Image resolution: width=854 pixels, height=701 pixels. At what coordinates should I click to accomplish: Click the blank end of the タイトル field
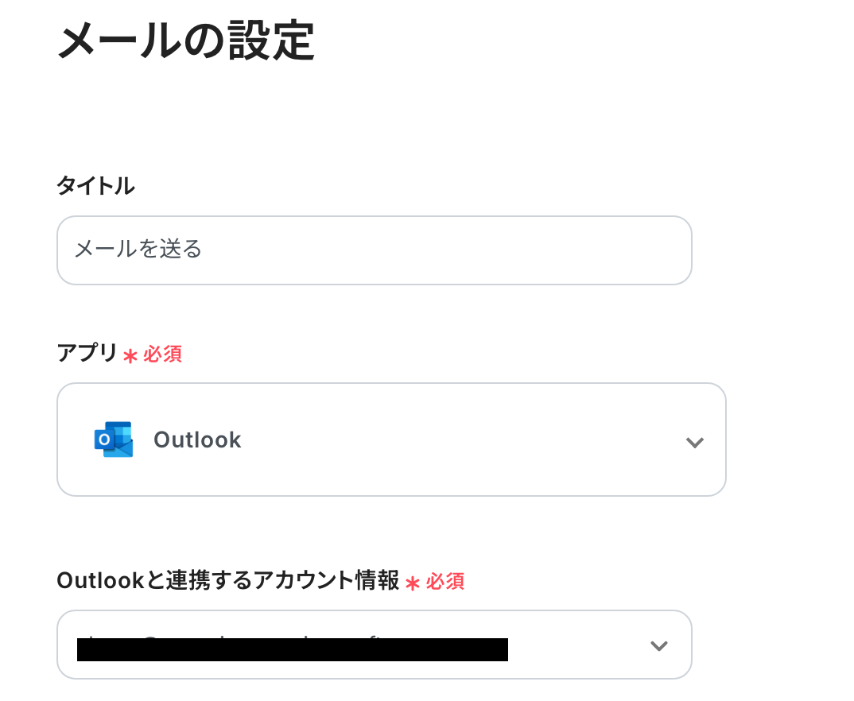pyautogui.click(x=447, y=250)
